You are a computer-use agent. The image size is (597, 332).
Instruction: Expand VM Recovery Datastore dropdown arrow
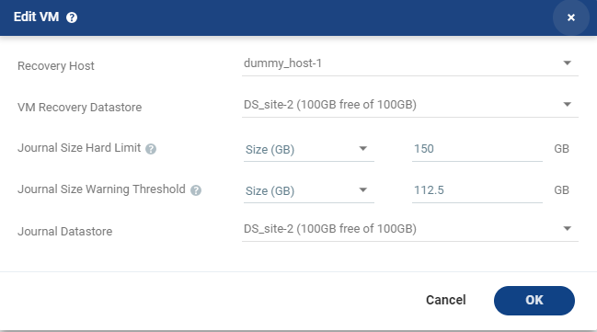567,104
